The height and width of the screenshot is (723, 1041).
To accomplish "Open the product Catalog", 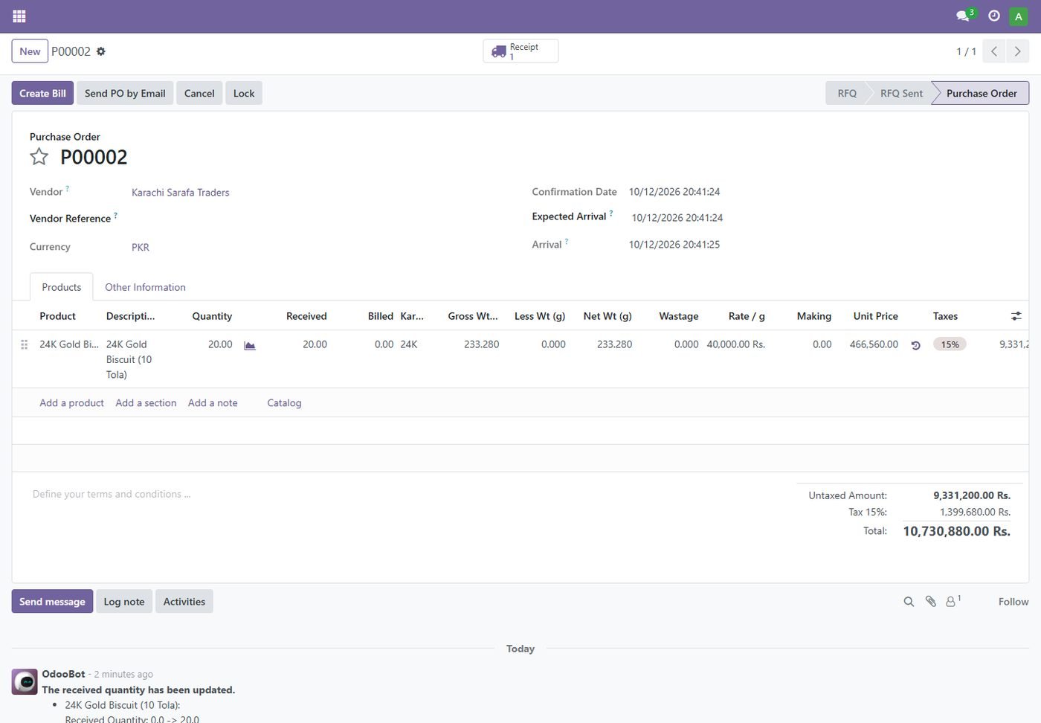I will [x=284, y=403].
